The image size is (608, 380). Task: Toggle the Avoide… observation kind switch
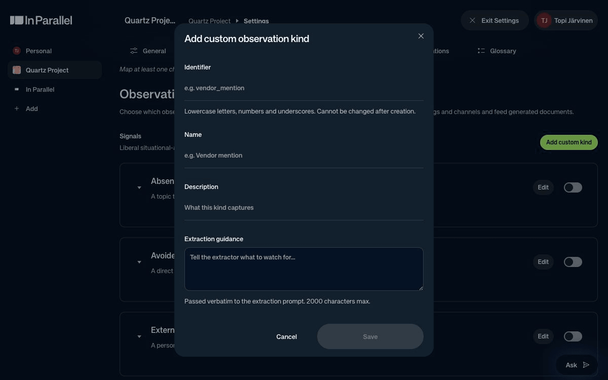click(x=573, y=262)
